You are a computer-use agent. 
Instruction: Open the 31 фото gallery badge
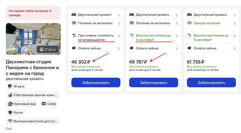pos(48,50)
